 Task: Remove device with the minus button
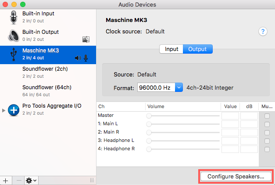[x=19, y=181]
